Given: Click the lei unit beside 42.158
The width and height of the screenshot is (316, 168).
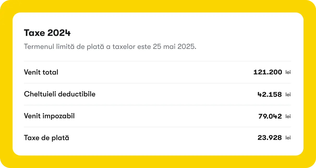Looking at the screenshot, I should pyautogui.click(x=288, y=95).
